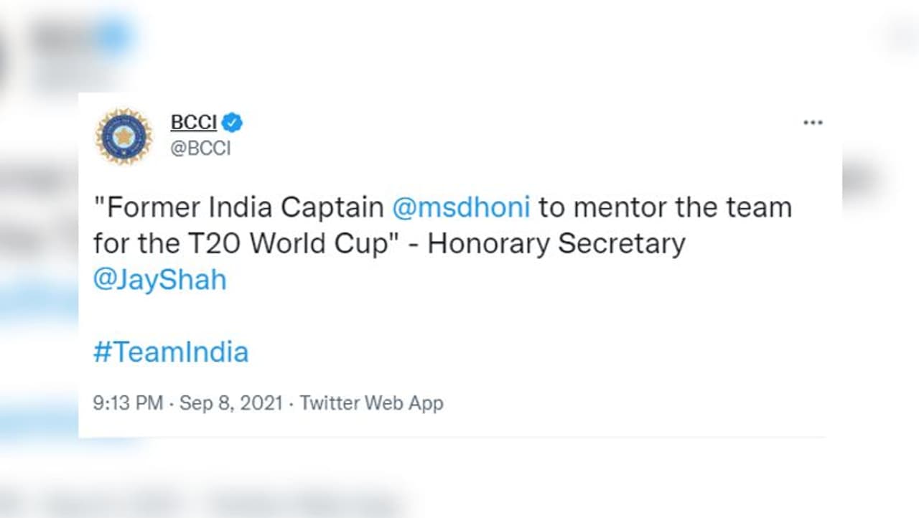919x518 pixels.
Task: Open the @msdhoni mention
Action: tap(461, 208)
